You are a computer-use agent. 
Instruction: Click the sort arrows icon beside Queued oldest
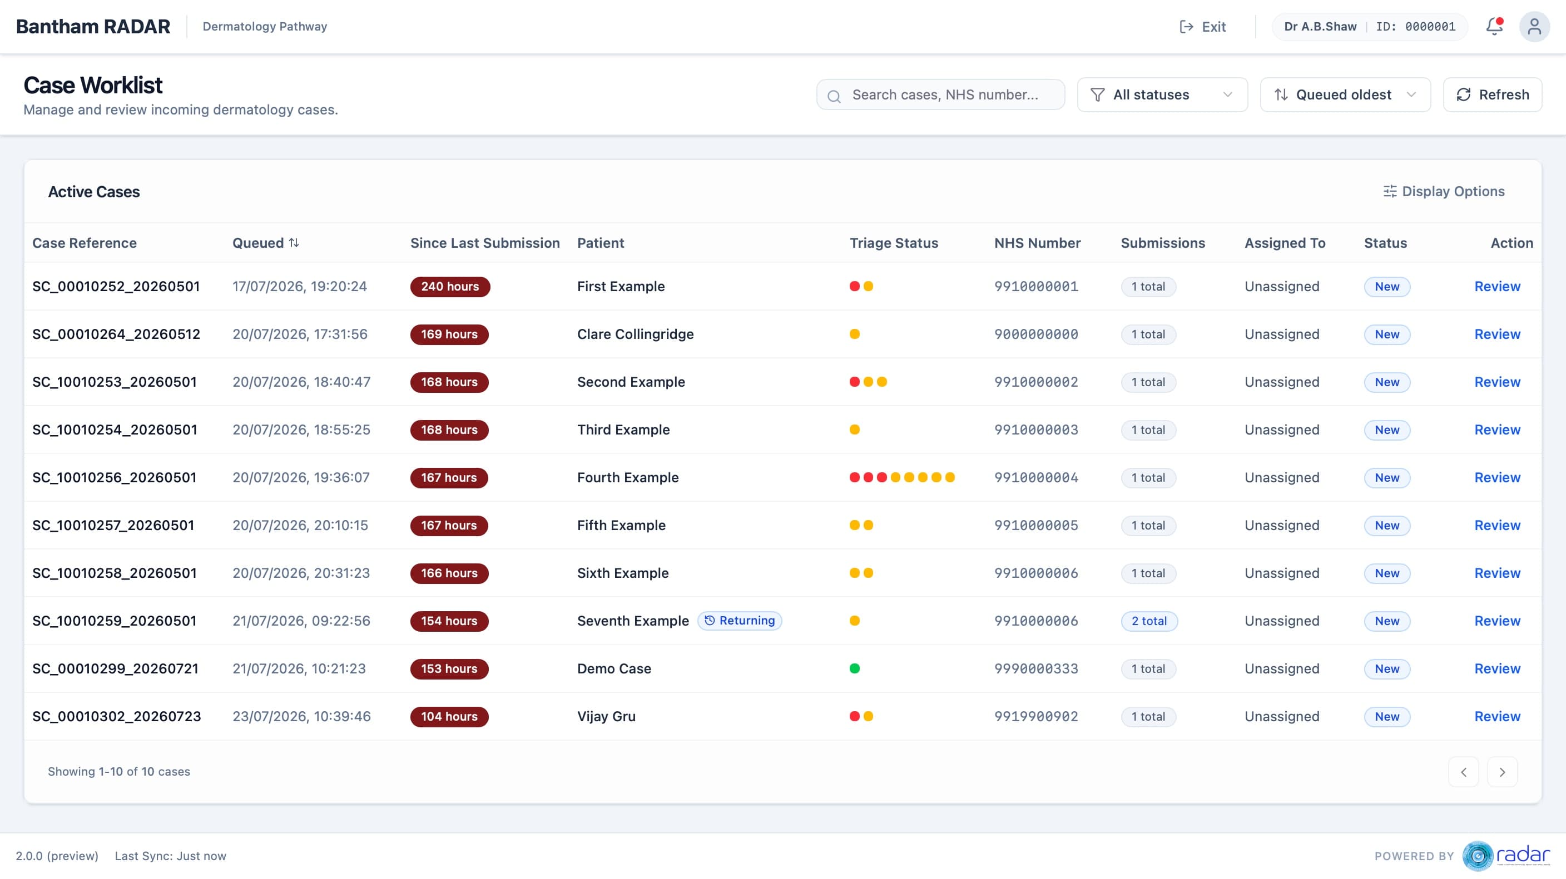coord(1281,95)
